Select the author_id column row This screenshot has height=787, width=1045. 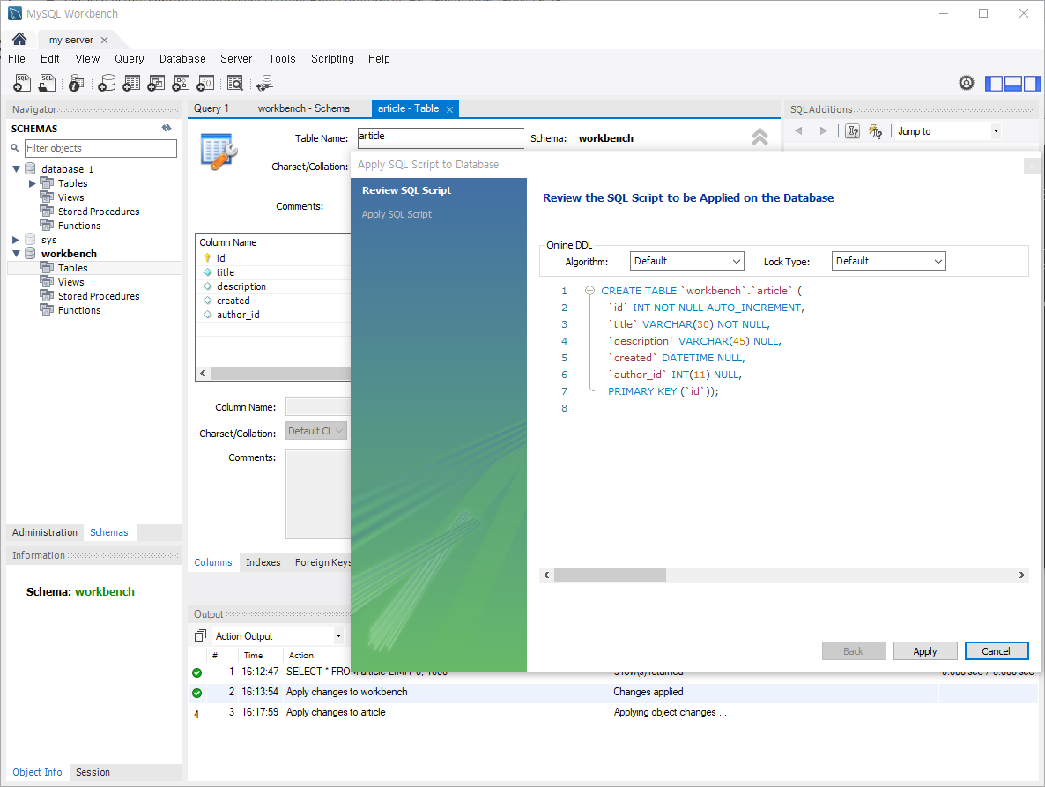point(273,315)
